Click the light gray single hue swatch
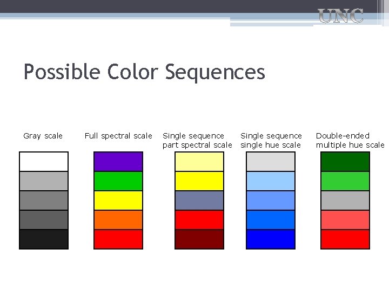Viewport: 389px width, 291px height. pyautogui.click(x=271, y=162)
